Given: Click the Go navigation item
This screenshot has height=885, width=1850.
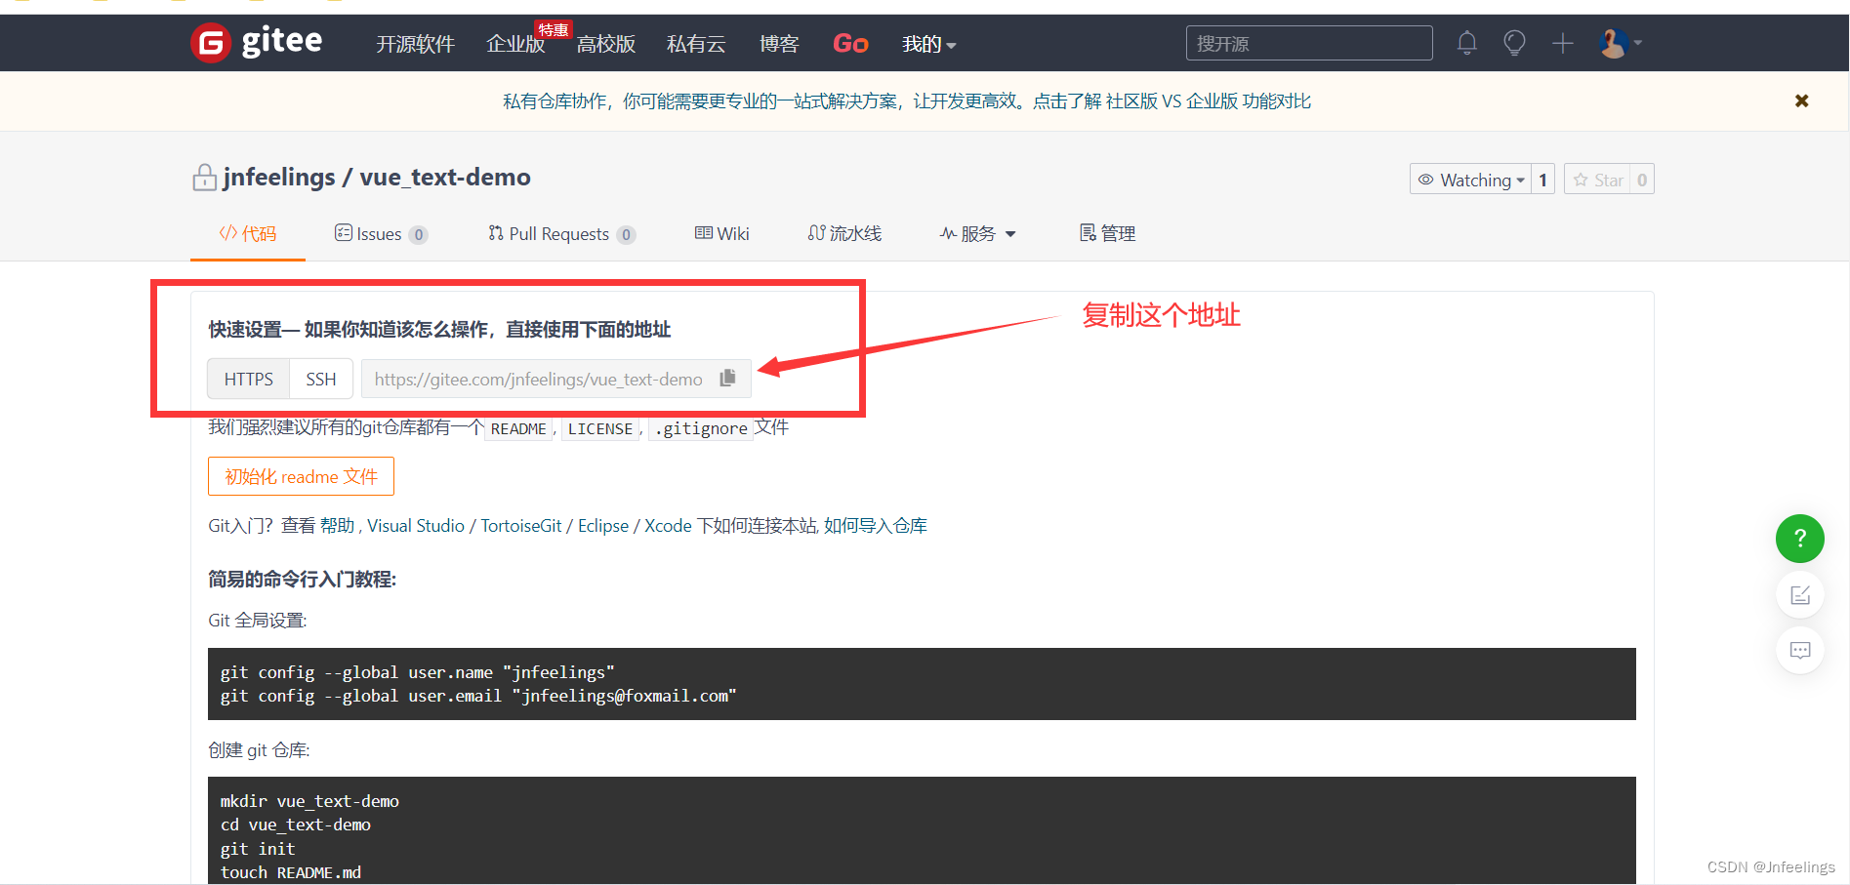Looking at the screenshot, I should 850,44.
